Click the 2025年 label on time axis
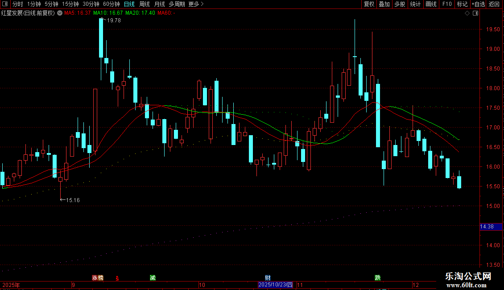 (x=11, y=285)
